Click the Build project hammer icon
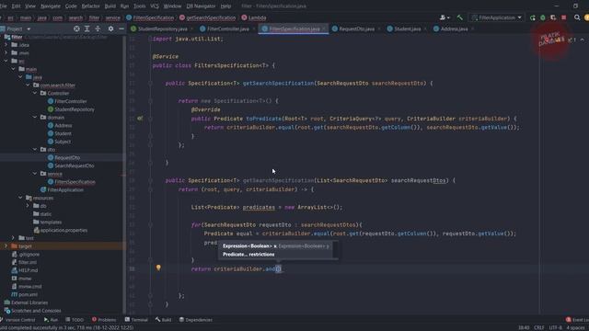 point(460,17)
